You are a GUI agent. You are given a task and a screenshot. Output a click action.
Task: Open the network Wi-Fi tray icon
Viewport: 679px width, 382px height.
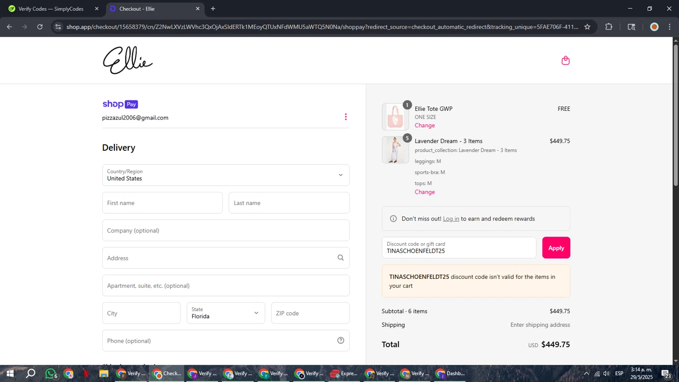[x=597, y=373]
